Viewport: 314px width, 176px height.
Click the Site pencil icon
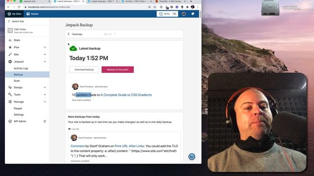click(x=10, y=54)
